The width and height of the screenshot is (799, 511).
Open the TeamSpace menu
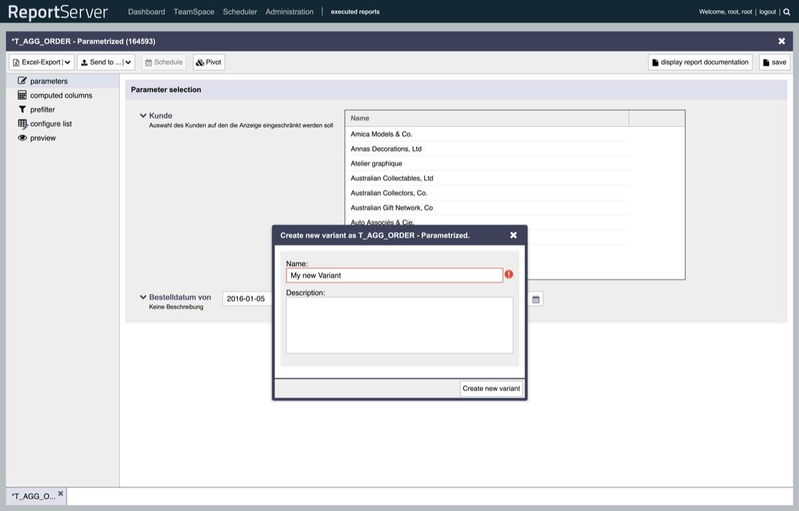click(x=194, y=12)
